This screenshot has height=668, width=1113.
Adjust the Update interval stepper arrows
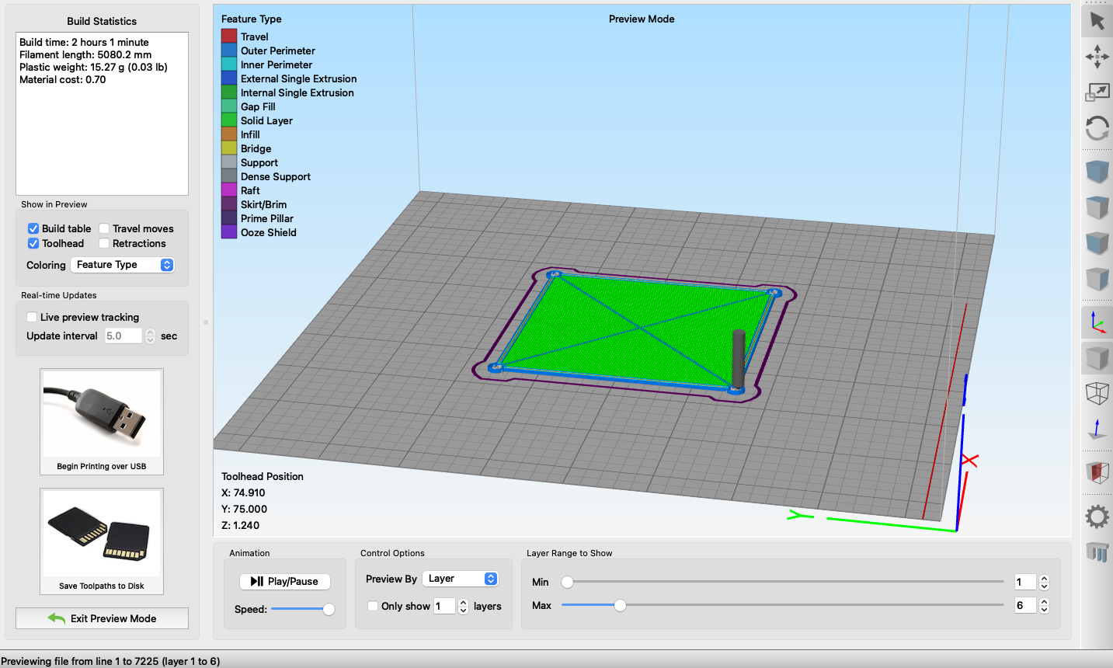(150, 336)
